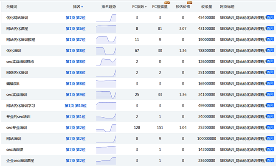Viewport: 276px width, 166px height.
Task: Open the 第1页 第10位 rank link
Action: 76,106
